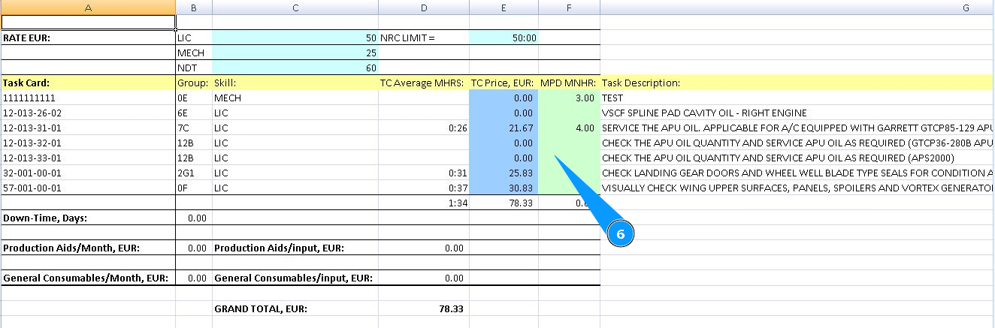The height and width of the screenshot is (328, 995).
Task: Click the Group: header cell
Action: point(194,83)
